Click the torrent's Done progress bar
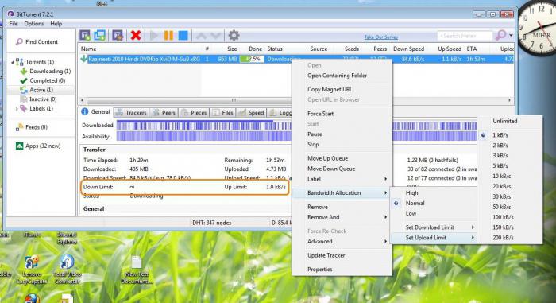Viewport: 556px width, 303px height. 252,59
